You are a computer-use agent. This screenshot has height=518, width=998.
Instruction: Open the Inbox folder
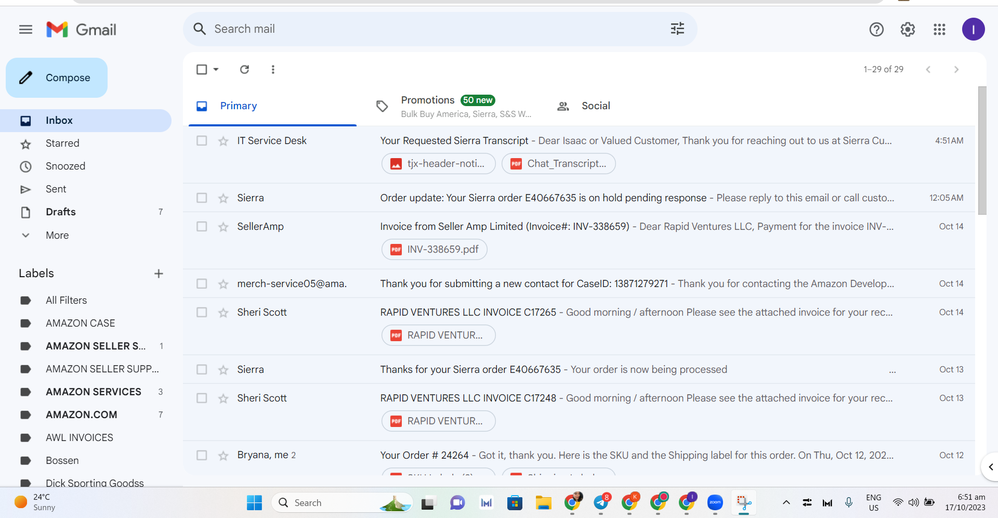pos(86,121)
